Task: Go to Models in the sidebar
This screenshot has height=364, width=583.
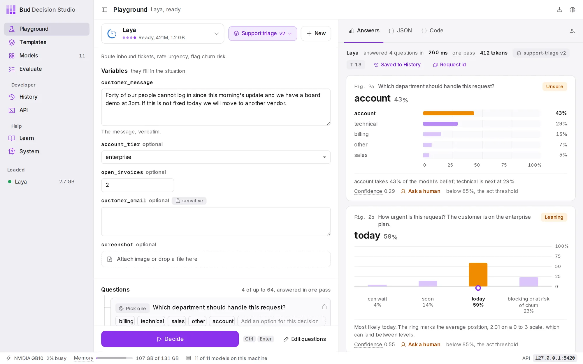Action: (x=47, y=56)
